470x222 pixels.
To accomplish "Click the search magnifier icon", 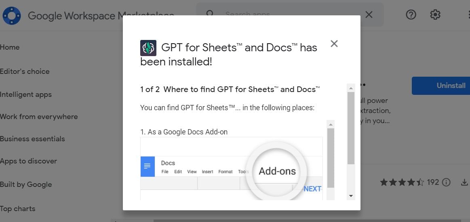I will (210, 15).
